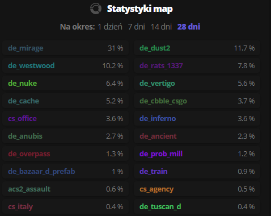
Task: Click the 0.6 % value for acs2_assault
Action: coord(115,189)
